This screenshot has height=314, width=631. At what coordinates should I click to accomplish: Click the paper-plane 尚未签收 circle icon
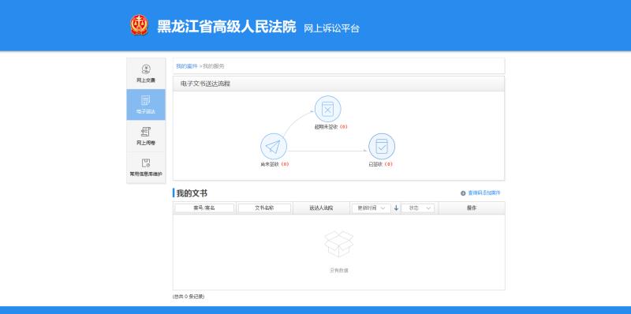pos(274,147)
